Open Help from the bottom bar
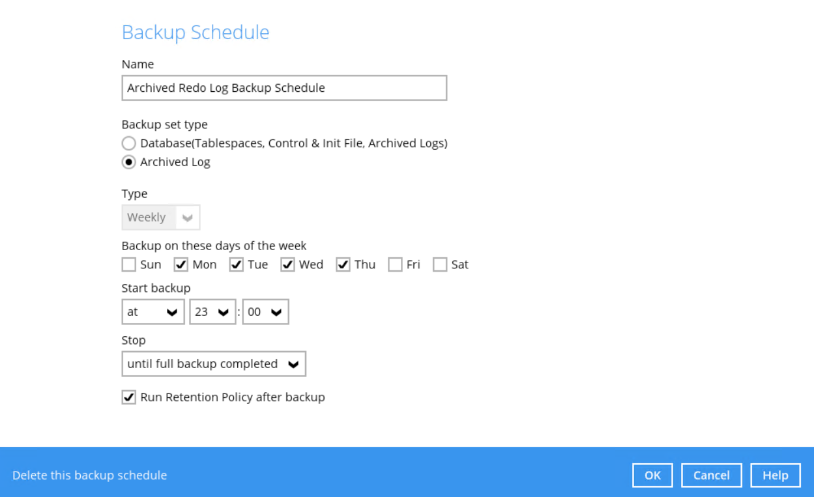This screenshot has width=814, height=497. (775, 476)
